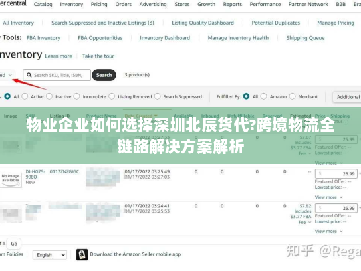Click the magnifier icon in search box
The image size is (361, 271).
[x=29, y=75]
